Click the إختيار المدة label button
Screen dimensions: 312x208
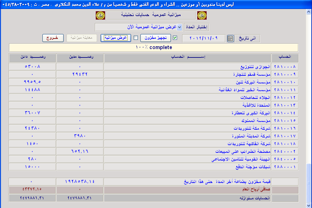coord(196,27)
